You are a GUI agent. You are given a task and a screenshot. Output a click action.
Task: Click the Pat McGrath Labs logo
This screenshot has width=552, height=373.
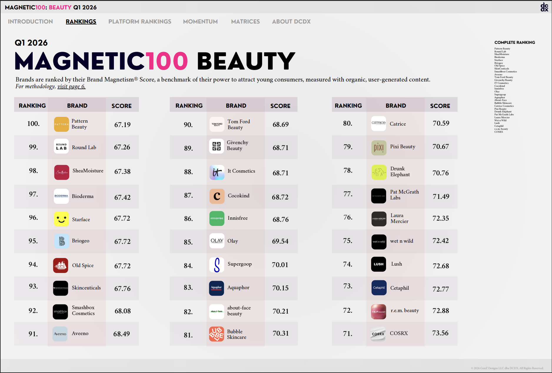379,196
